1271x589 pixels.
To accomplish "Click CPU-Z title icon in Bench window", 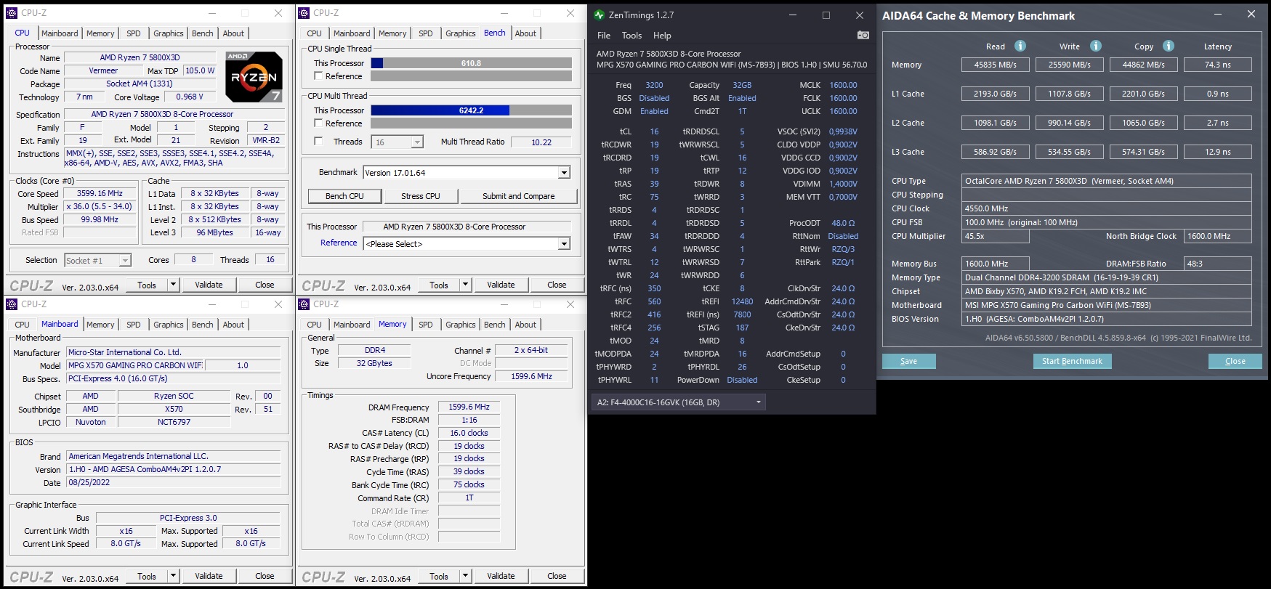I will click(304, 13).
